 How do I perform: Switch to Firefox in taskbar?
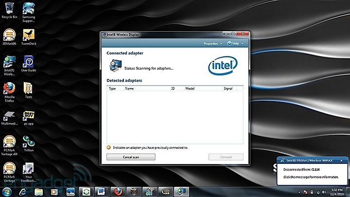[x=118, y=192]
